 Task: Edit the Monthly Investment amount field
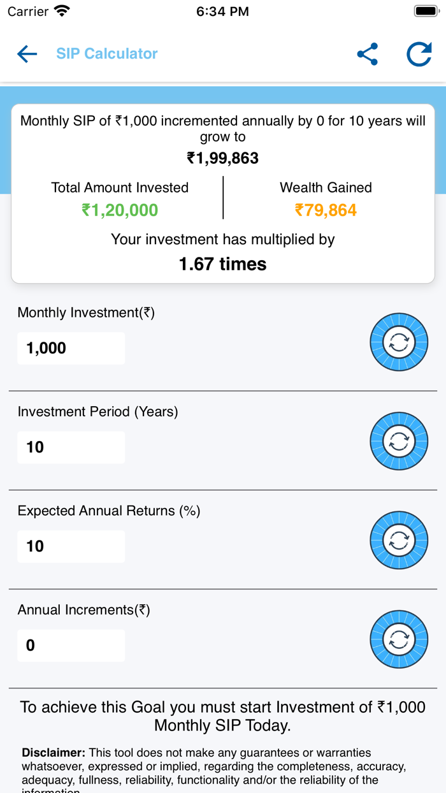71,348
